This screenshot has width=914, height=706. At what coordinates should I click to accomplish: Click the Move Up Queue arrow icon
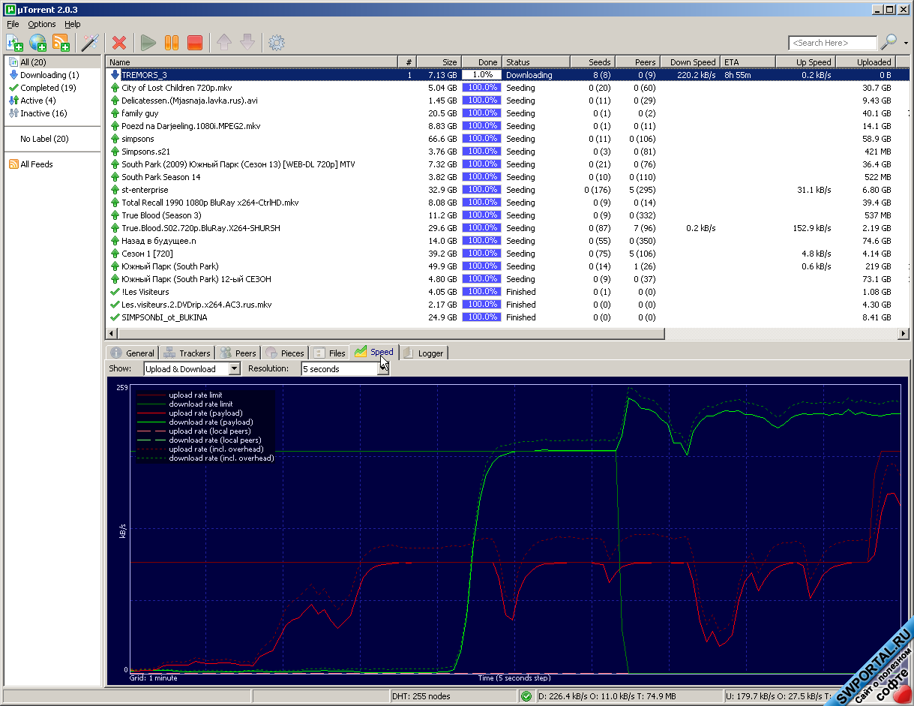pos(224,43)
